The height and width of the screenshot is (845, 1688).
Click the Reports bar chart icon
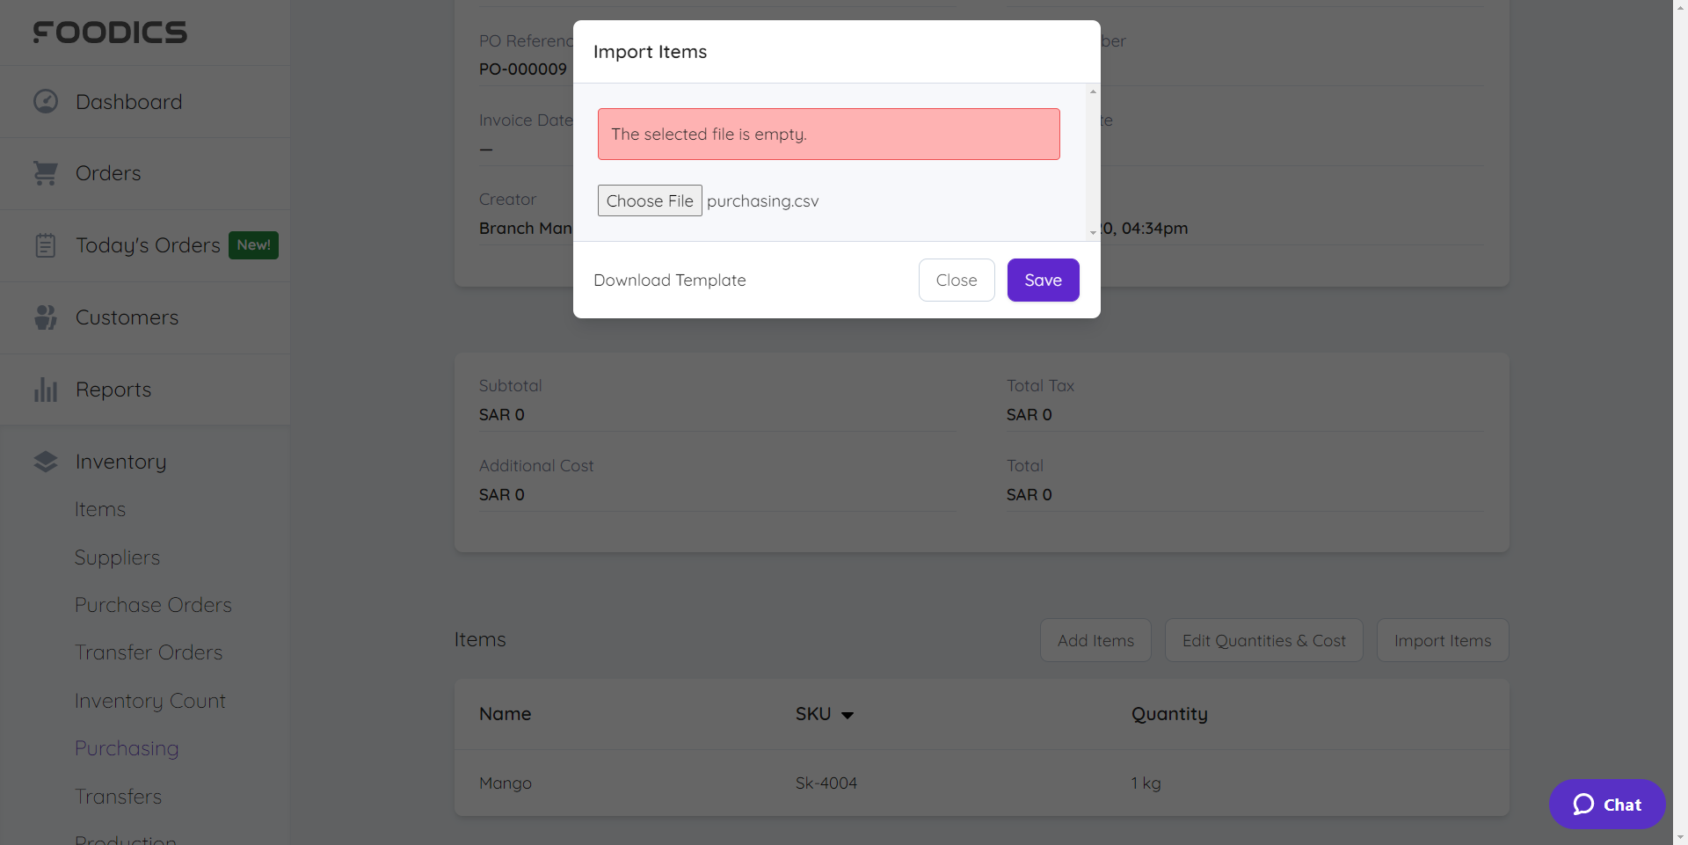[46, 390]
